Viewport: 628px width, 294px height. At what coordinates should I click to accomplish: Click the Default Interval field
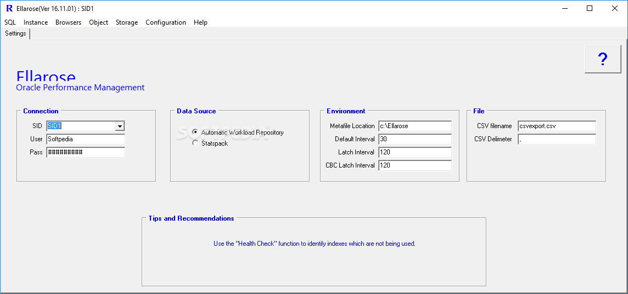point(415,139)
